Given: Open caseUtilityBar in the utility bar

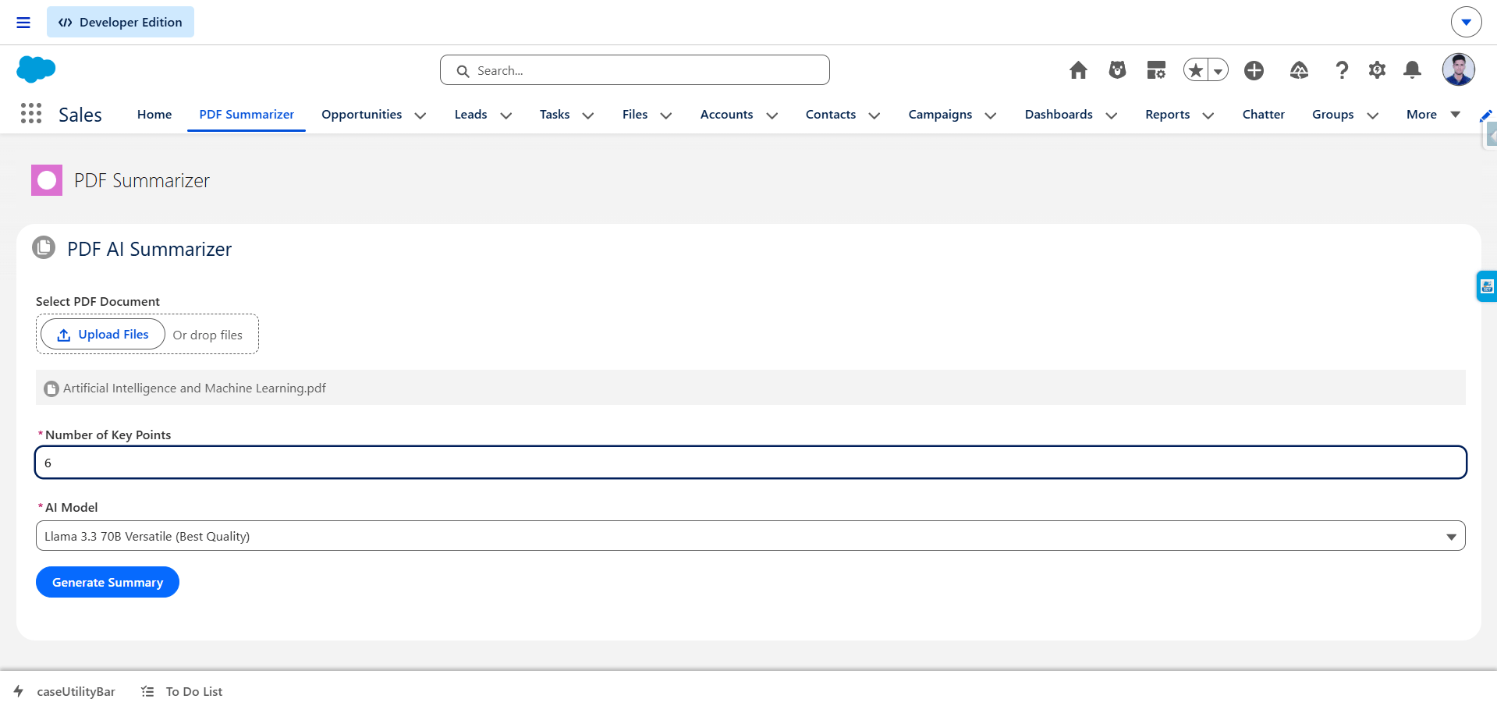Looking at the screenshot, I should [x=76, y=691].
